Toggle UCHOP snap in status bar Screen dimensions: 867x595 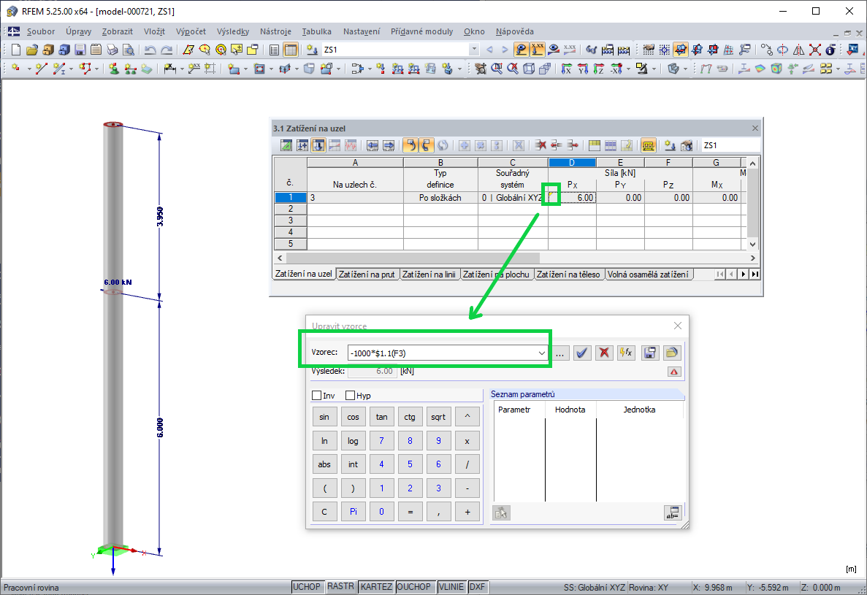coord(306,587)
